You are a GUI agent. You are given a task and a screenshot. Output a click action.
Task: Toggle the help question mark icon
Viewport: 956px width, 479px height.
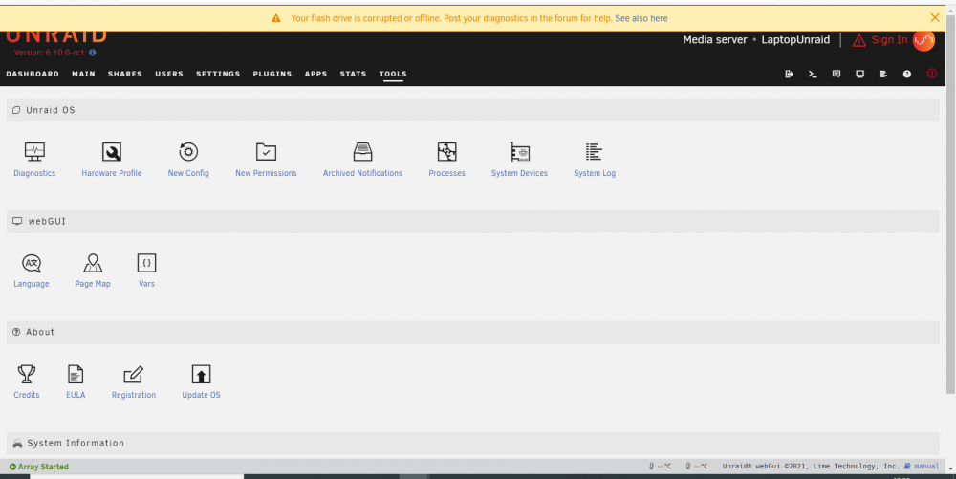(x=907, y=74)
